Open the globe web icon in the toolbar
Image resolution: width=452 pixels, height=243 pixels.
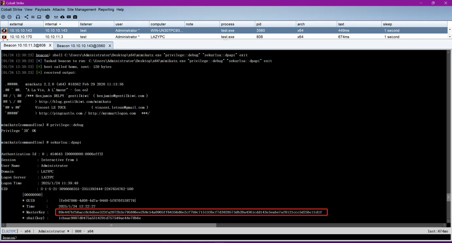click(x=48, y=17)
